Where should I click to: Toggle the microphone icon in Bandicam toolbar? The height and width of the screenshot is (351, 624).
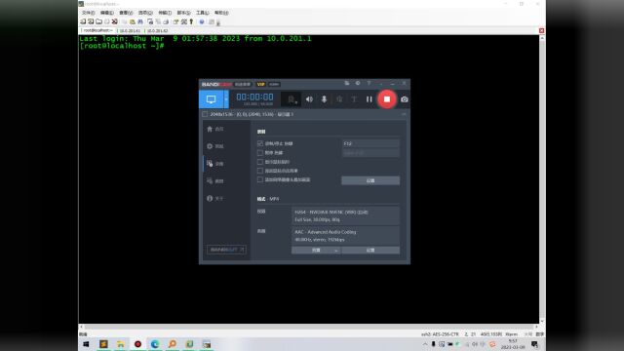[x=324, y=99]
